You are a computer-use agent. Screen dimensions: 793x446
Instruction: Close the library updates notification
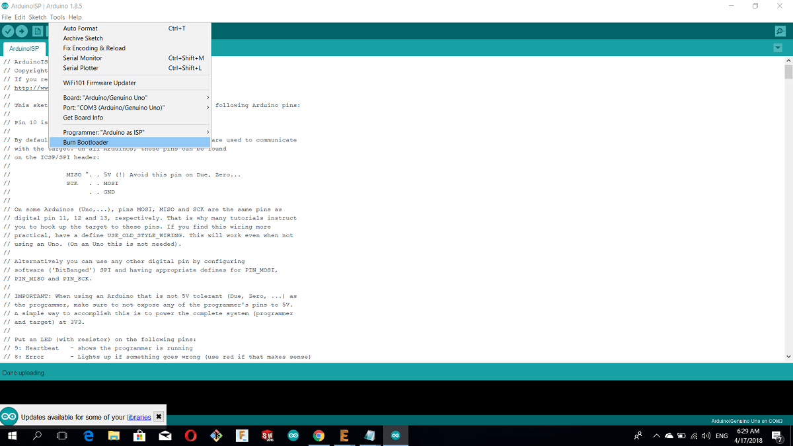(159, 416)
